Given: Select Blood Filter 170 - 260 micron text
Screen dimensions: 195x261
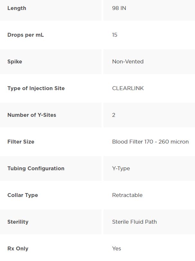Looking at the screenshot, I should (x=150, y=142).
